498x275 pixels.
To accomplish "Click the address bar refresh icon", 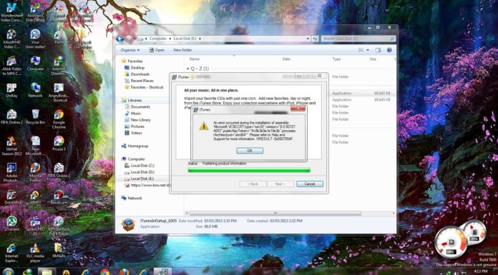I will (x=315, y=39).
